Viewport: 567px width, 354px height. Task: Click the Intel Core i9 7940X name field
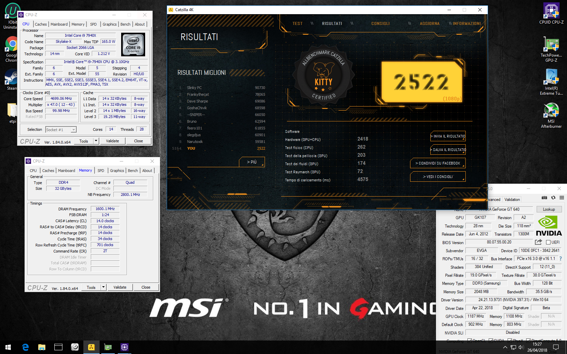[80, 35]
